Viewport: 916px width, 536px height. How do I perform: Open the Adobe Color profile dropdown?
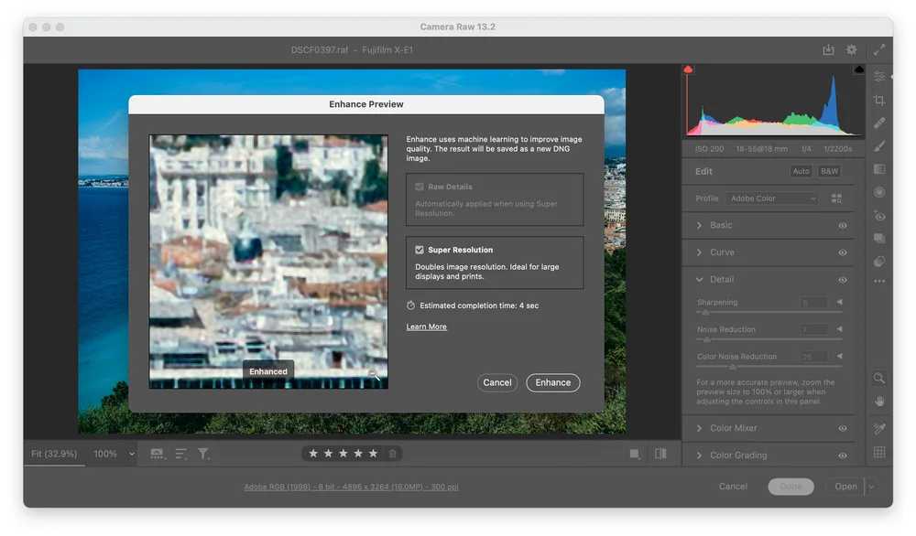point(771,198)
